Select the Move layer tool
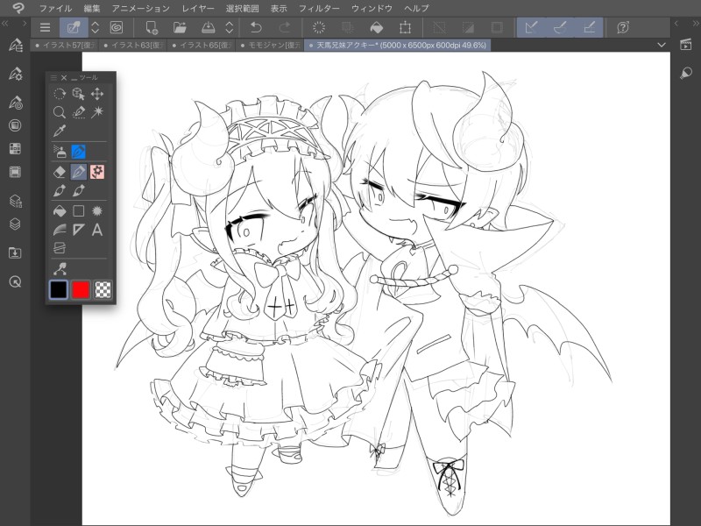This screenshot has width=701, height=526. coord(97,94)
